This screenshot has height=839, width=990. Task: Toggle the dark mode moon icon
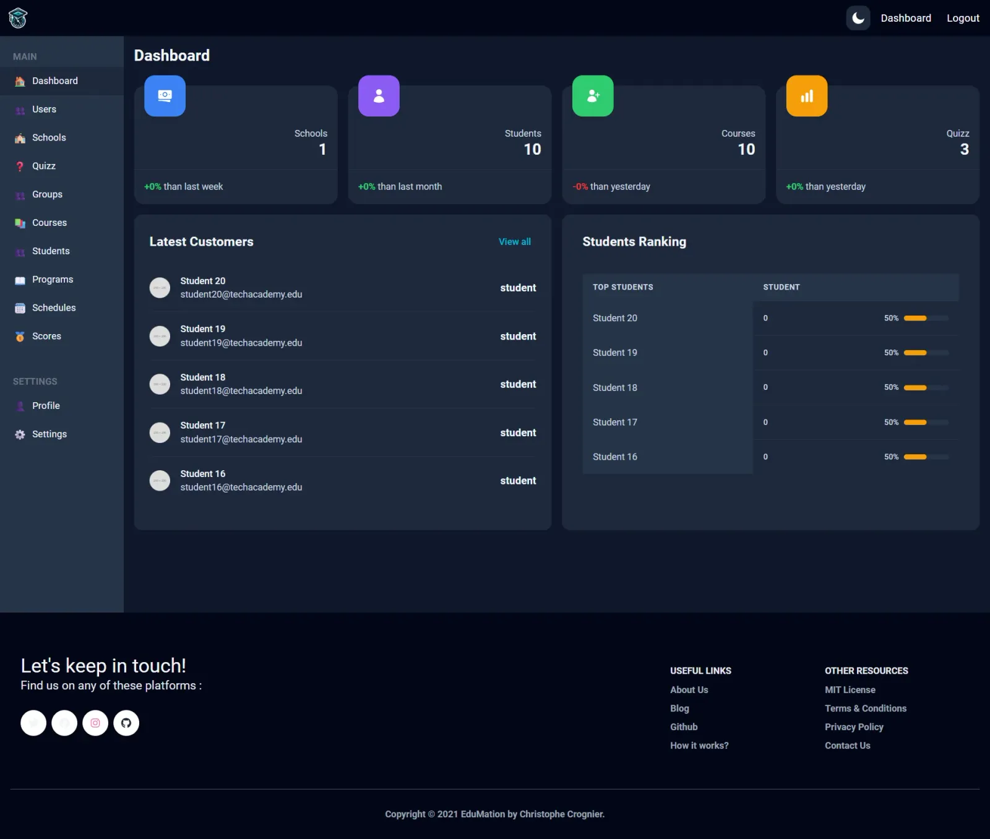tap(858, 18)
